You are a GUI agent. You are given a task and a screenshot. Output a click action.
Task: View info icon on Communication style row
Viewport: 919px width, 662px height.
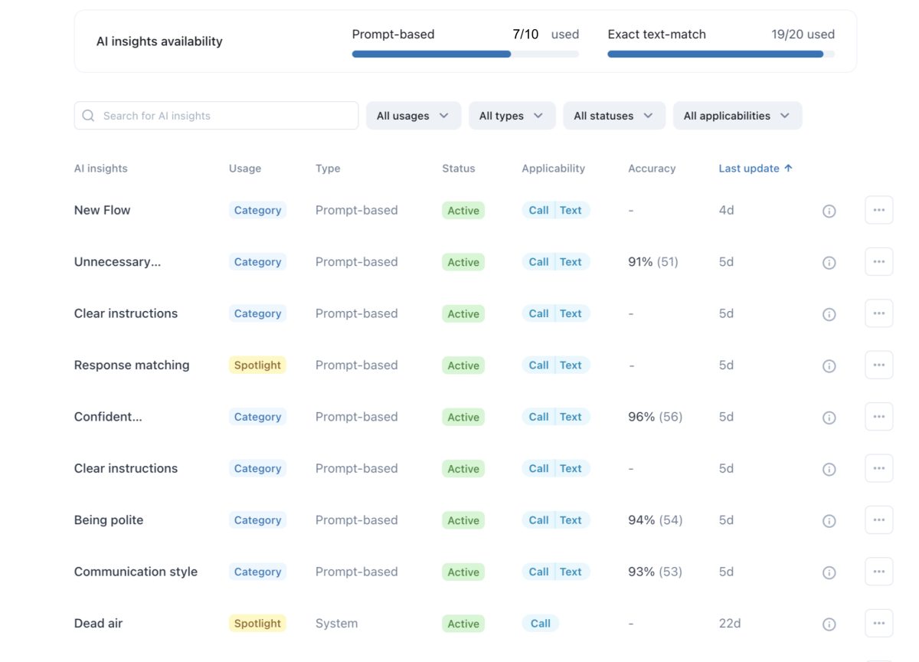tap(829, 572)
